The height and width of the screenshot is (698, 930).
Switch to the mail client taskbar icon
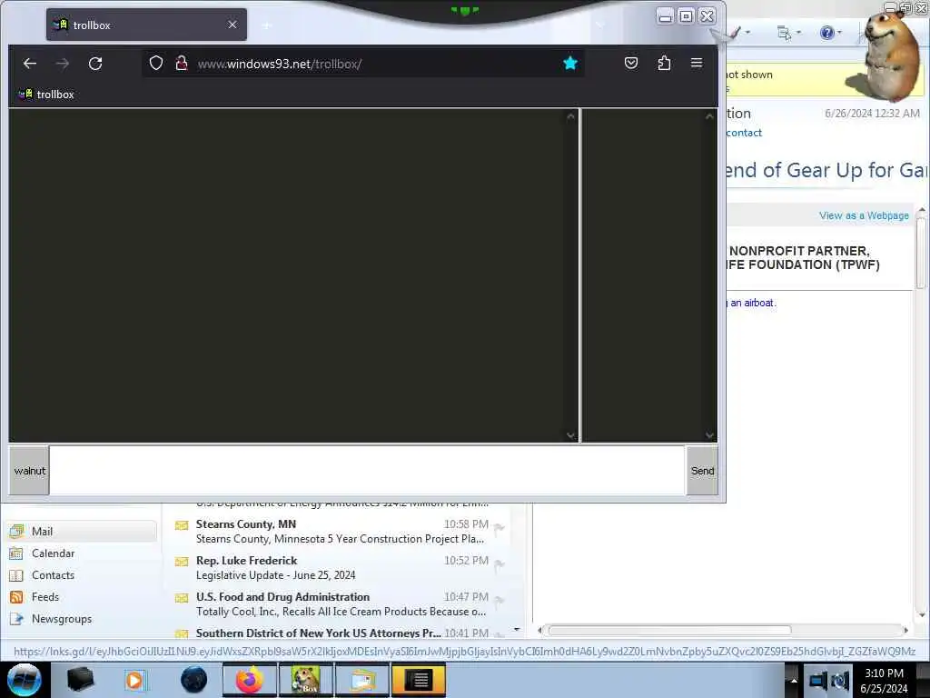(x=361, y=680)
